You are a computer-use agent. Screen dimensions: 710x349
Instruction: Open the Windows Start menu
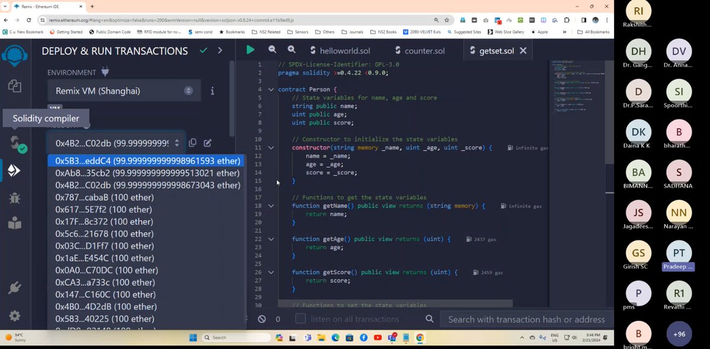pos(192,338)
